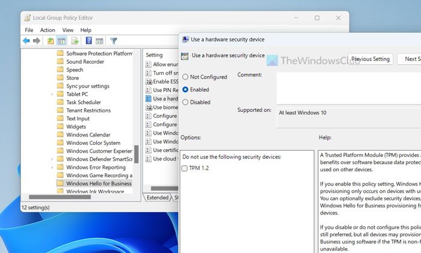
Task: Click the Forward arrow toolbar icon
Action: pyautogui.click(x=37, y=41)
